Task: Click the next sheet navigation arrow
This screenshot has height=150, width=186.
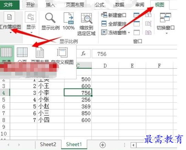Action: (x=19, y=145)
